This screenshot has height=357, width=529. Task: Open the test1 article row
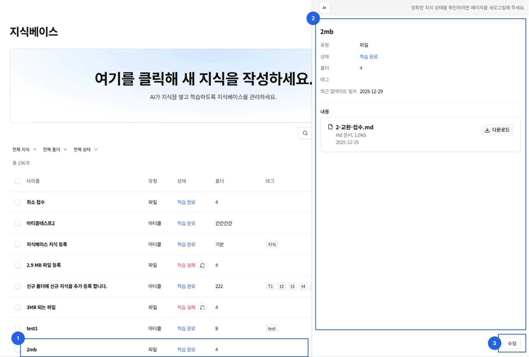click(x=161, y=328)
